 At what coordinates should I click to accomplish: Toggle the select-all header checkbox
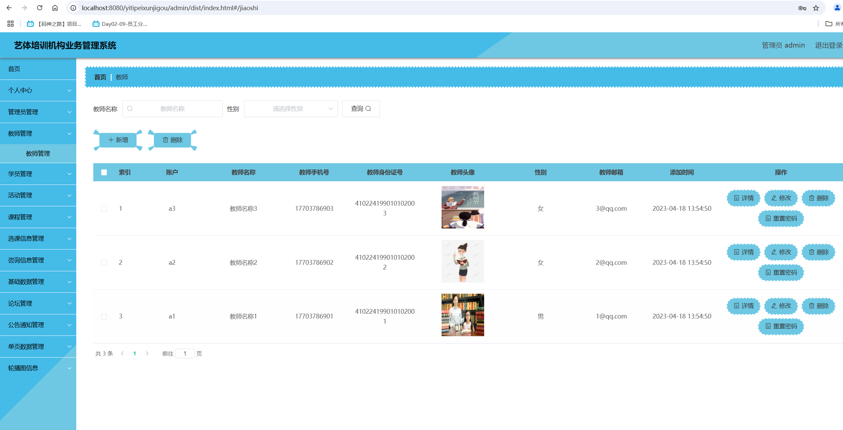pos(104,172)
